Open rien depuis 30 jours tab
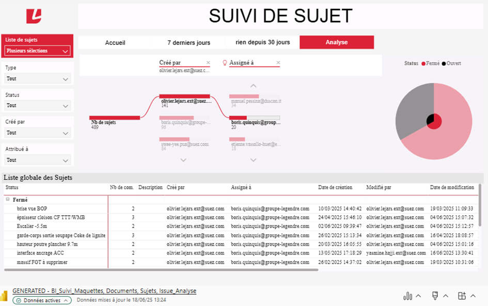Image resolution: width=488 pixels, height=306 pixels. (x=263, y=42)
